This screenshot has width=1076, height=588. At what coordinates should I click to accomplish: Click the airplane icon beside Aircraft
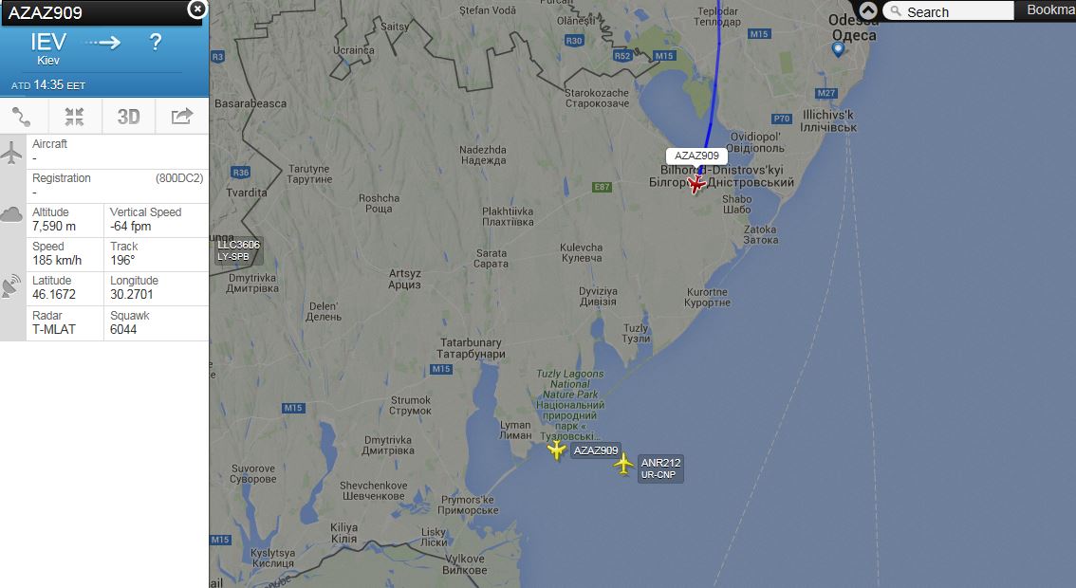pos(11,152)
